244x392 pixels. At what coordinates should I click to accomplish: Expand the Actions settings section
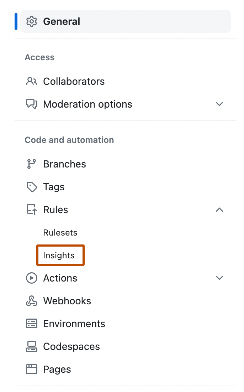click(x=219, y=278)
